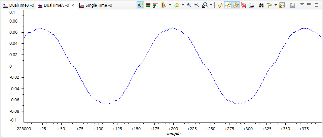This screenshot has width=323, height=138.
Task: Click the red X over arrows icon
Action: tap(244, 5)
